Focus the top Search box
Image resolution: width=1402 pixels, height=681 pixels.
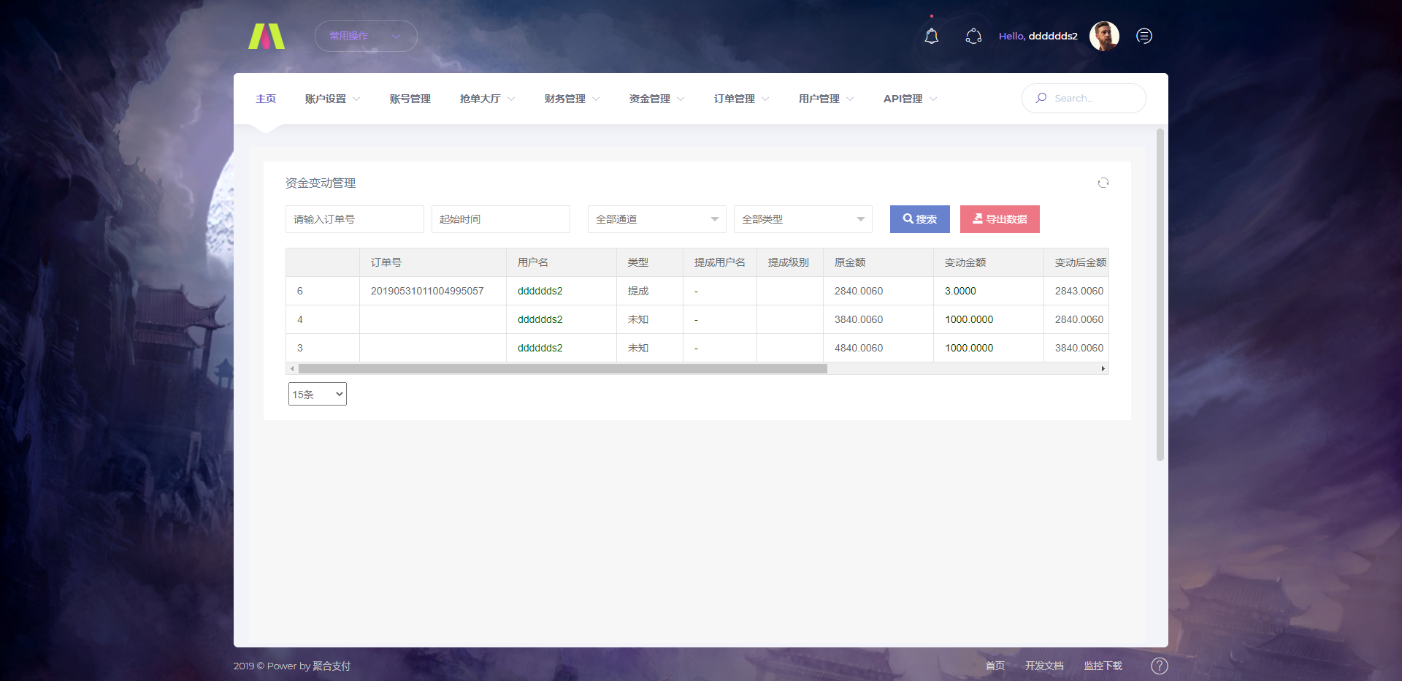click(1084, 98)
